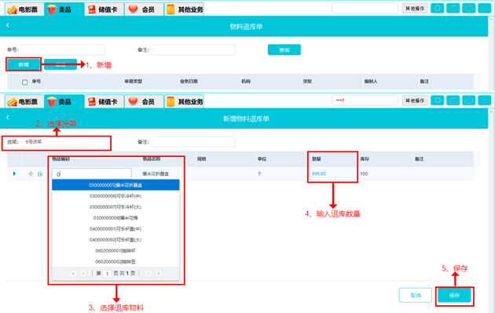Screen dimensions: 495x313
Task: Open the gear settings icon beside 其他操作 in the 物料退库单 window
Action: [x=437, y=8]
